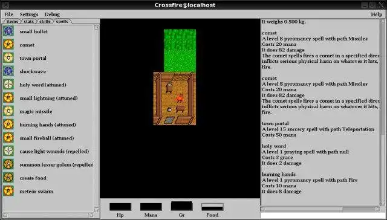Image resolution: width=387 pixels, height=220 pixels.
Task: Select the spells tab
Action: 62,22
